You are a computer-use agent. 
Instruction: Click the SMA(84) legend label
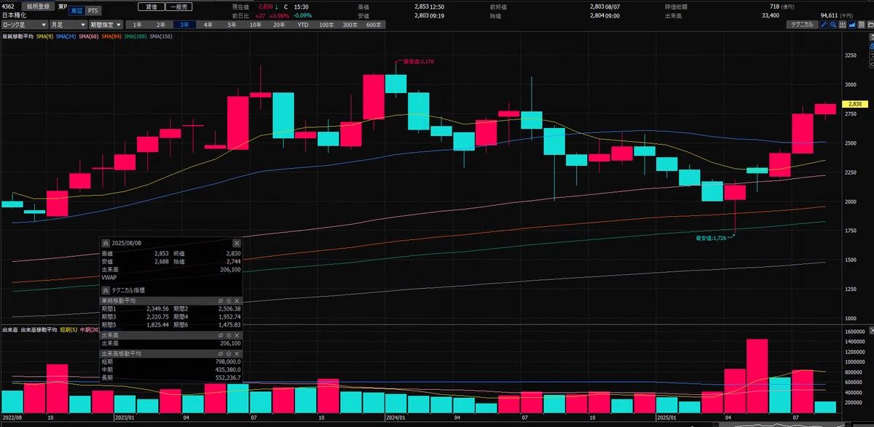click(x=112, y=36)
